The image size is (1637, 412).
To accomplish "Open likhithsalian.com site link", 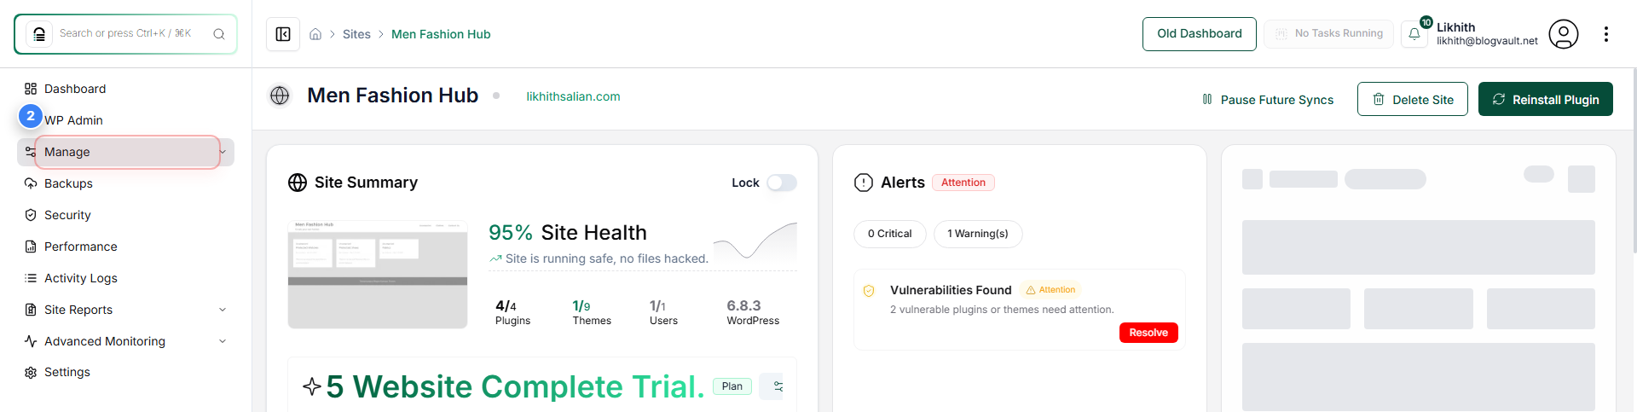I will 573,96.
